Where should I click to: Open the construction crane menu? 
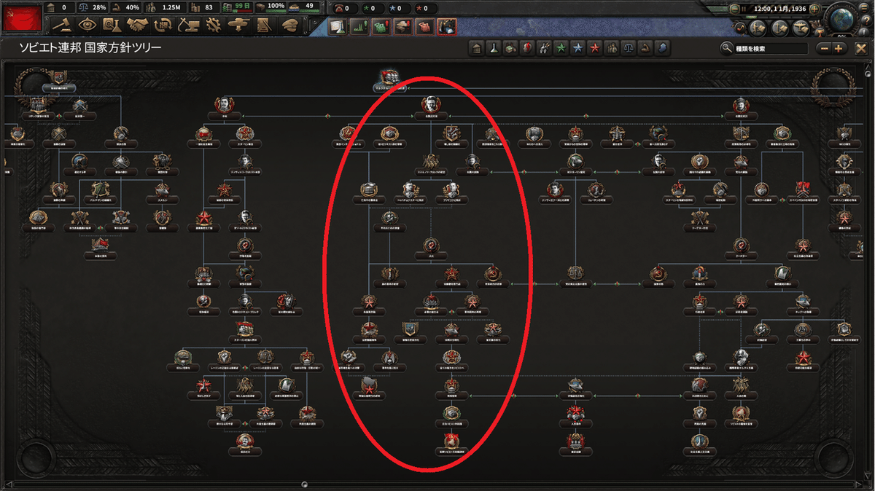[x=190, y=24]
